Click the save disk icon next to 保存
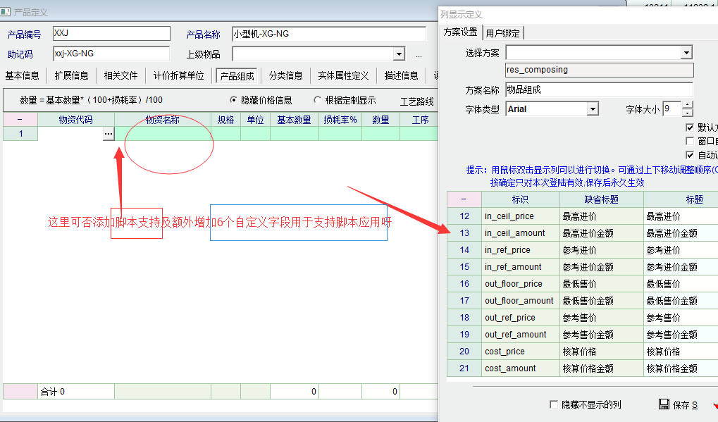 tap(664, 404)
